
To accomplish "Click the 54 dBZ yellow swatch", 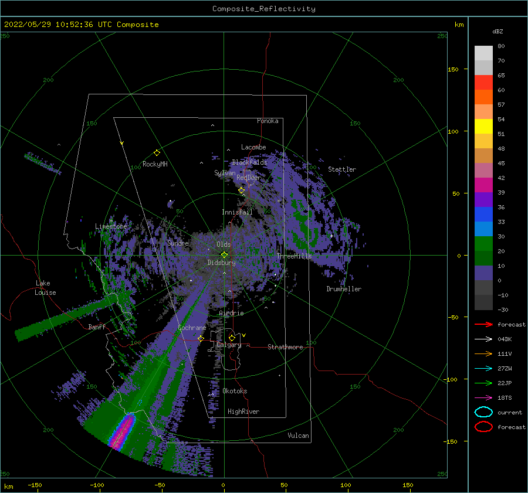I will pos(483,126).
